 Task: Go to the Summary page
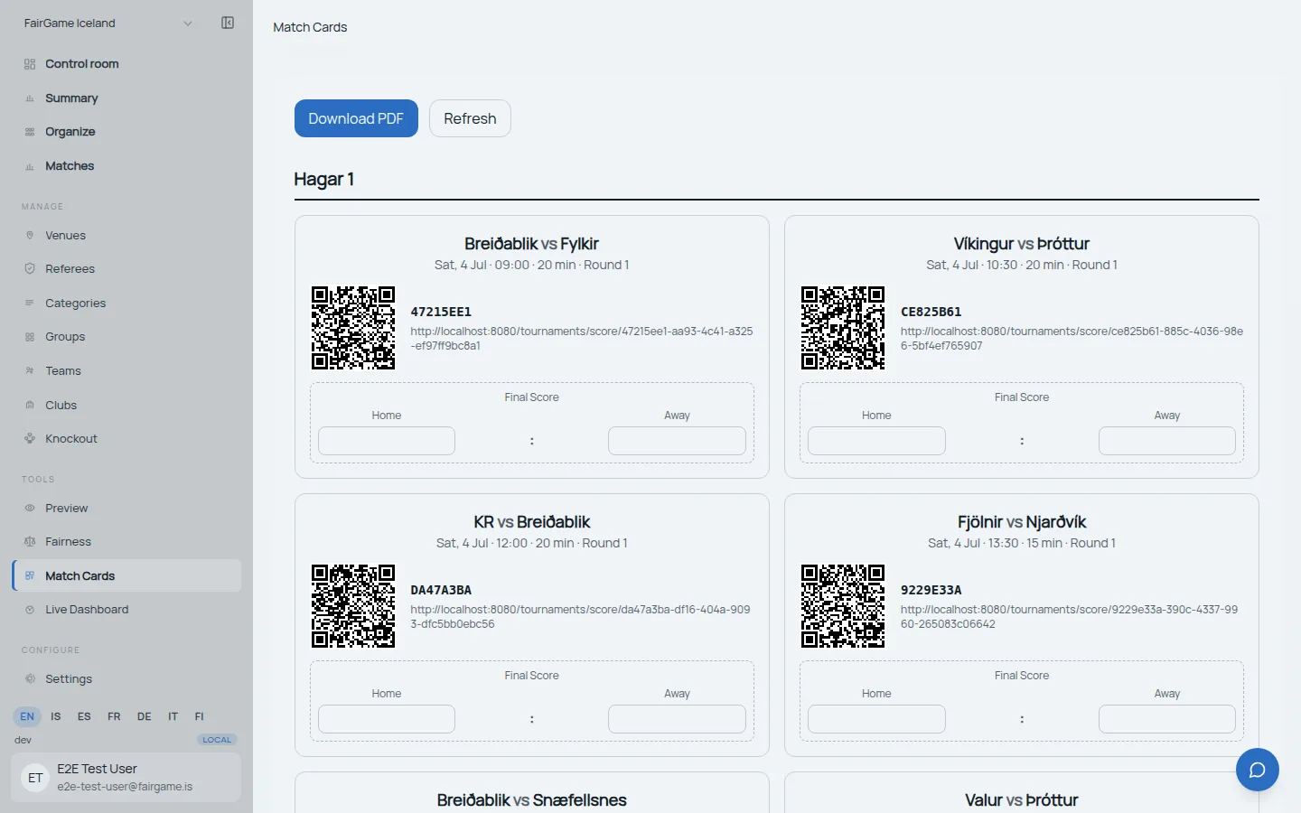(x=126, y=98)
